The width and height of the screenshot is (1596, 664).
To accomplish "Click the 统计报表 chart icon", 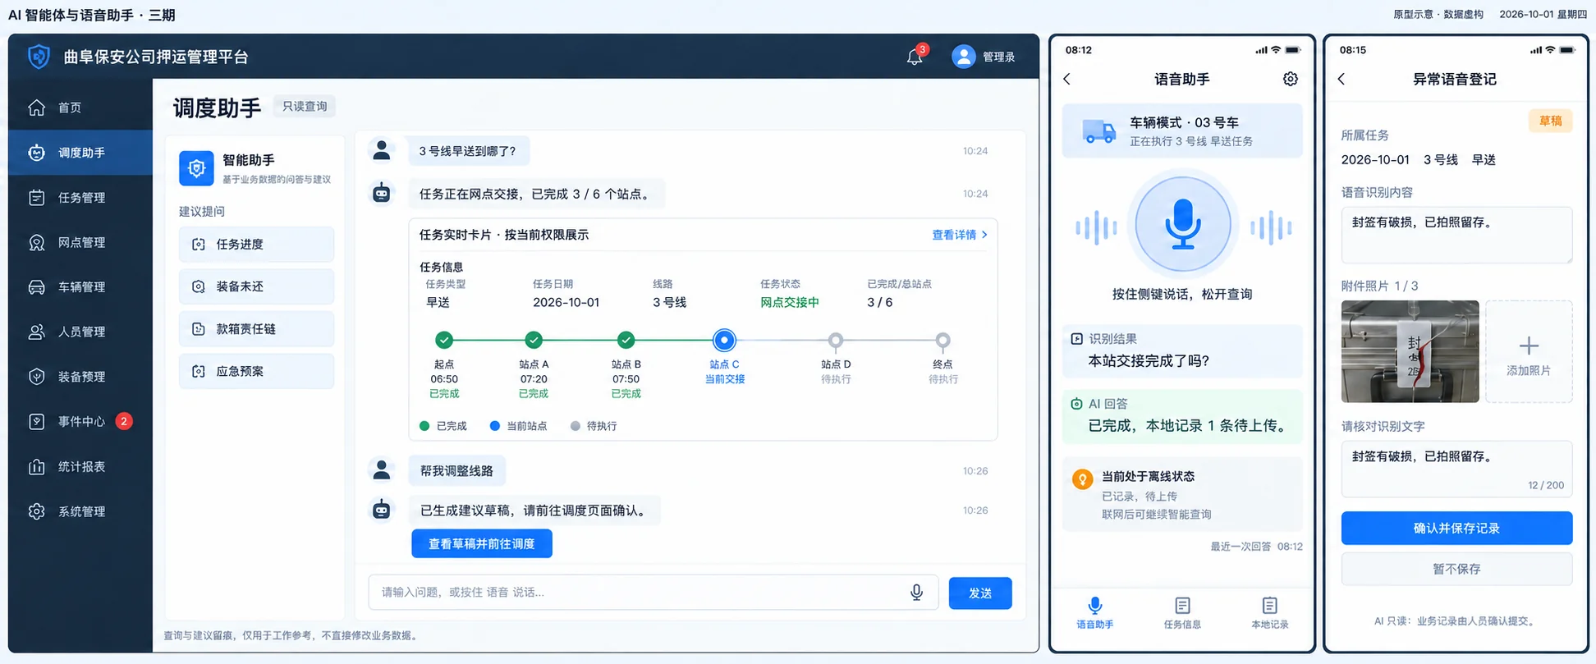I will tap(36, 466).
